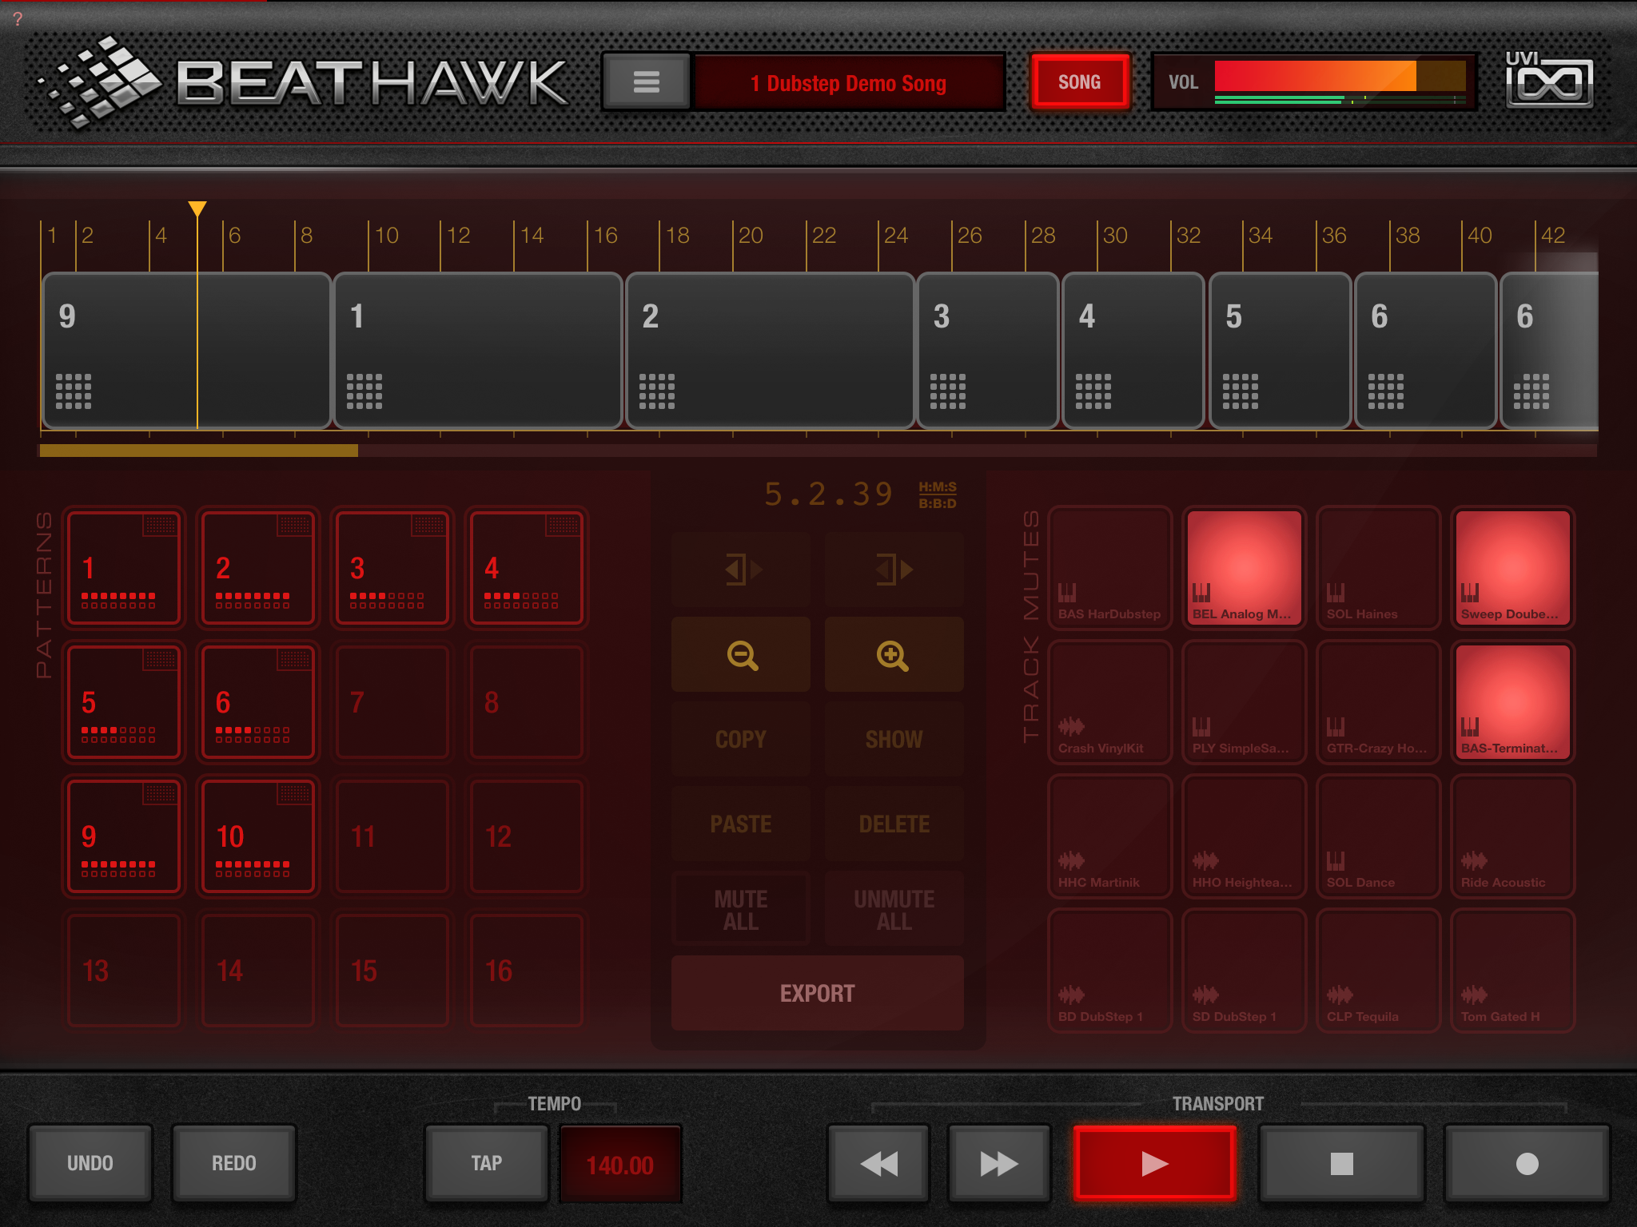
Task: Select pattern pad 5
Action: [123, 701]
